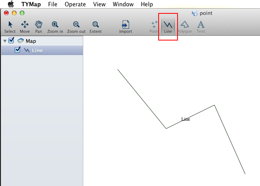
Task: Click the Line label on the canvas
Action: 185,119
